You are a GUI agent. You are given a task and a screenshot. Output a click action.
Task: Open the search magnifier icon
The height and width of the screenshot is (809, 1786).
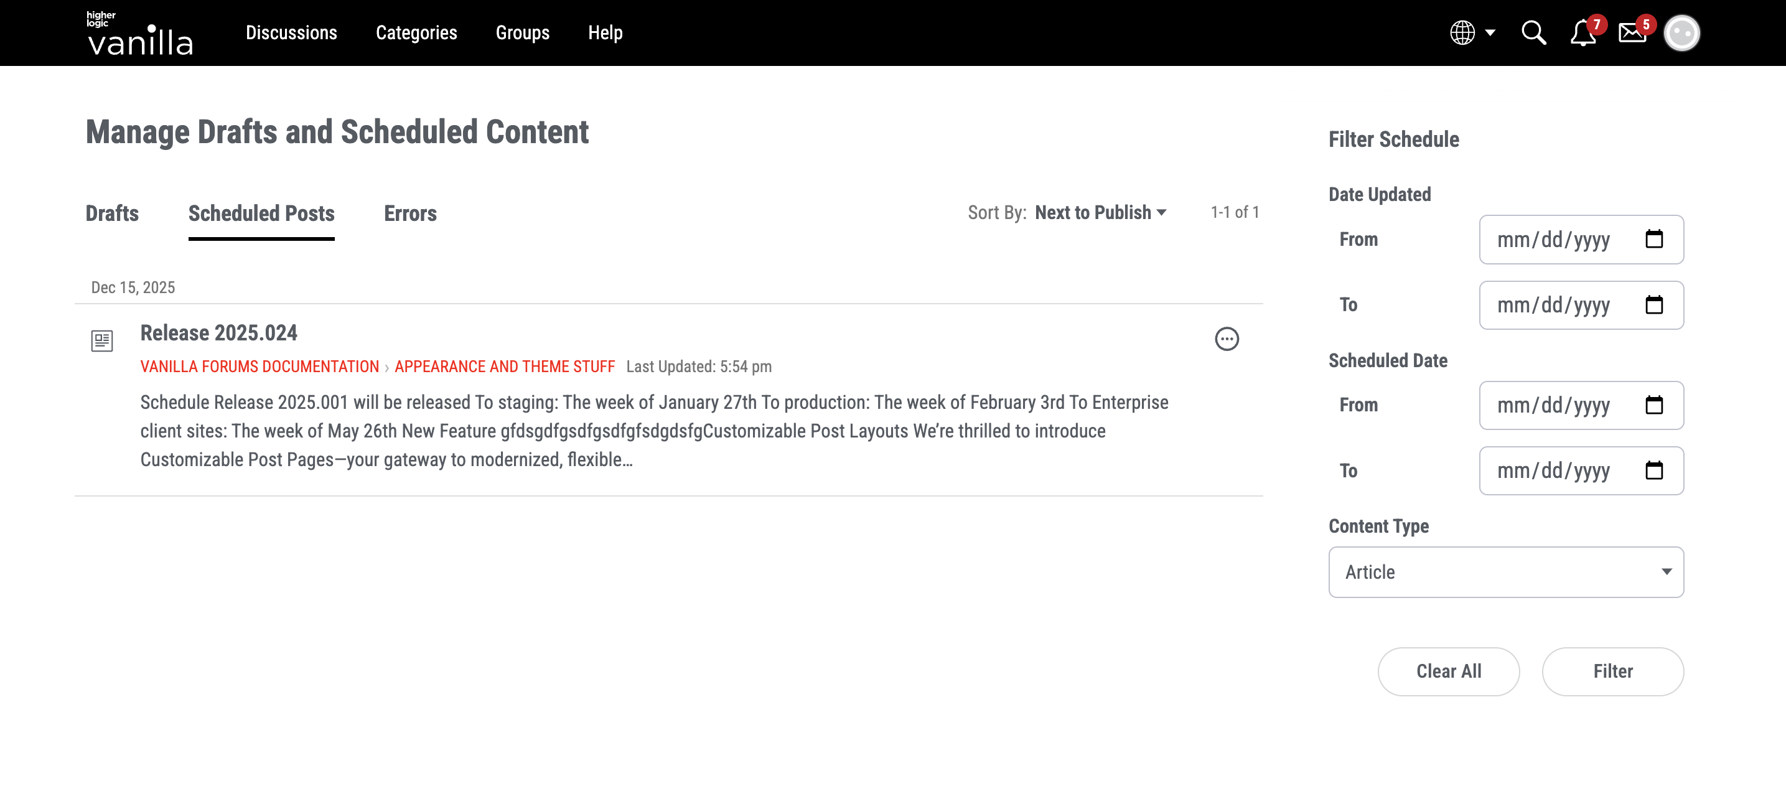point(1533,32)
